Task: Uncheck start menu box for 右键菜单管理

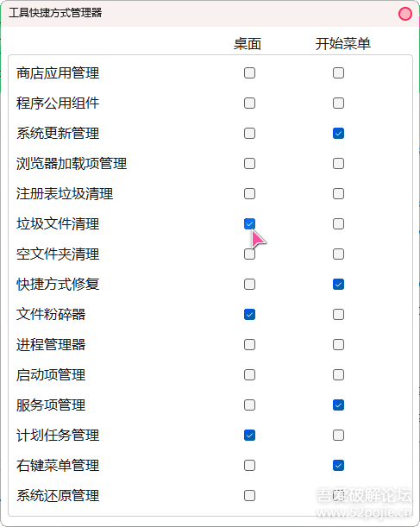Action: pos(338,466)
